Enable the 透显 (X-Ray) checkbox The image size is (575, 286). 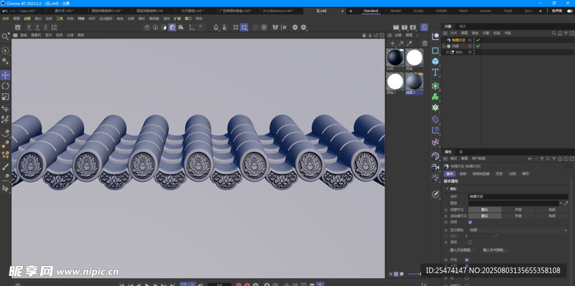(470, 242)
